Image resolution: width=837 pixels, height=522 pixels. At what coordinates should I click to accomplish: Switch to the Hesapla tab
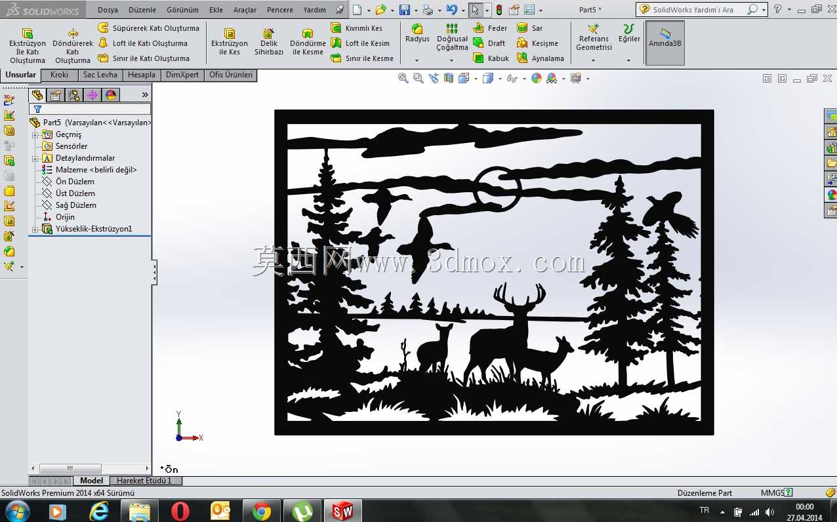(x=142, y=75)
